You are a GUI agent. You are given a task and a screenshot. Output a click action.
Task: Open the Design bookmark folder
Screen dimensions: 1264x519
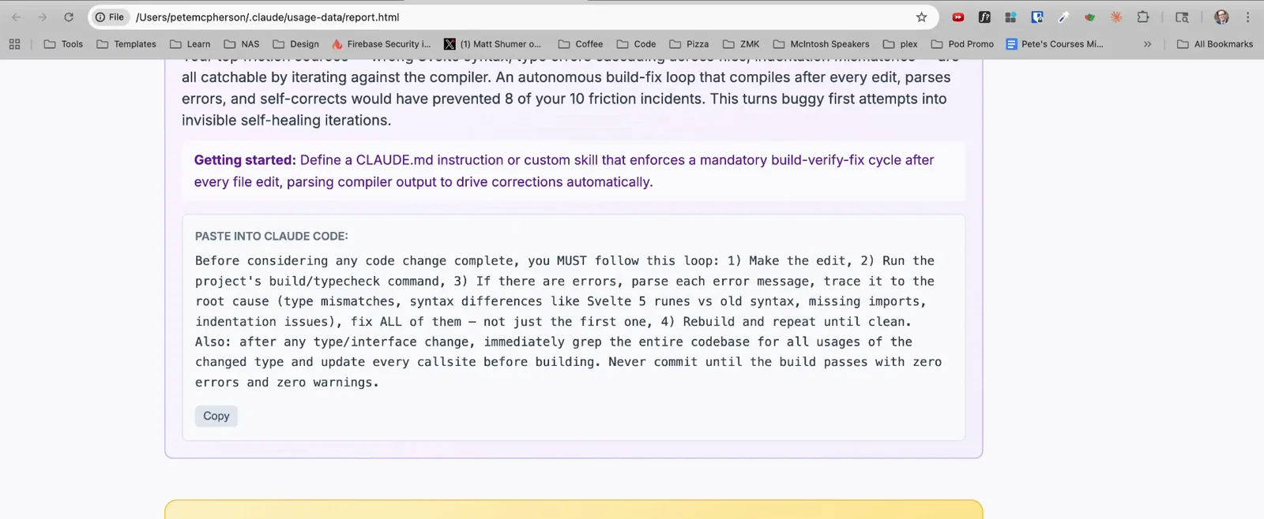[x=296, y=44]
